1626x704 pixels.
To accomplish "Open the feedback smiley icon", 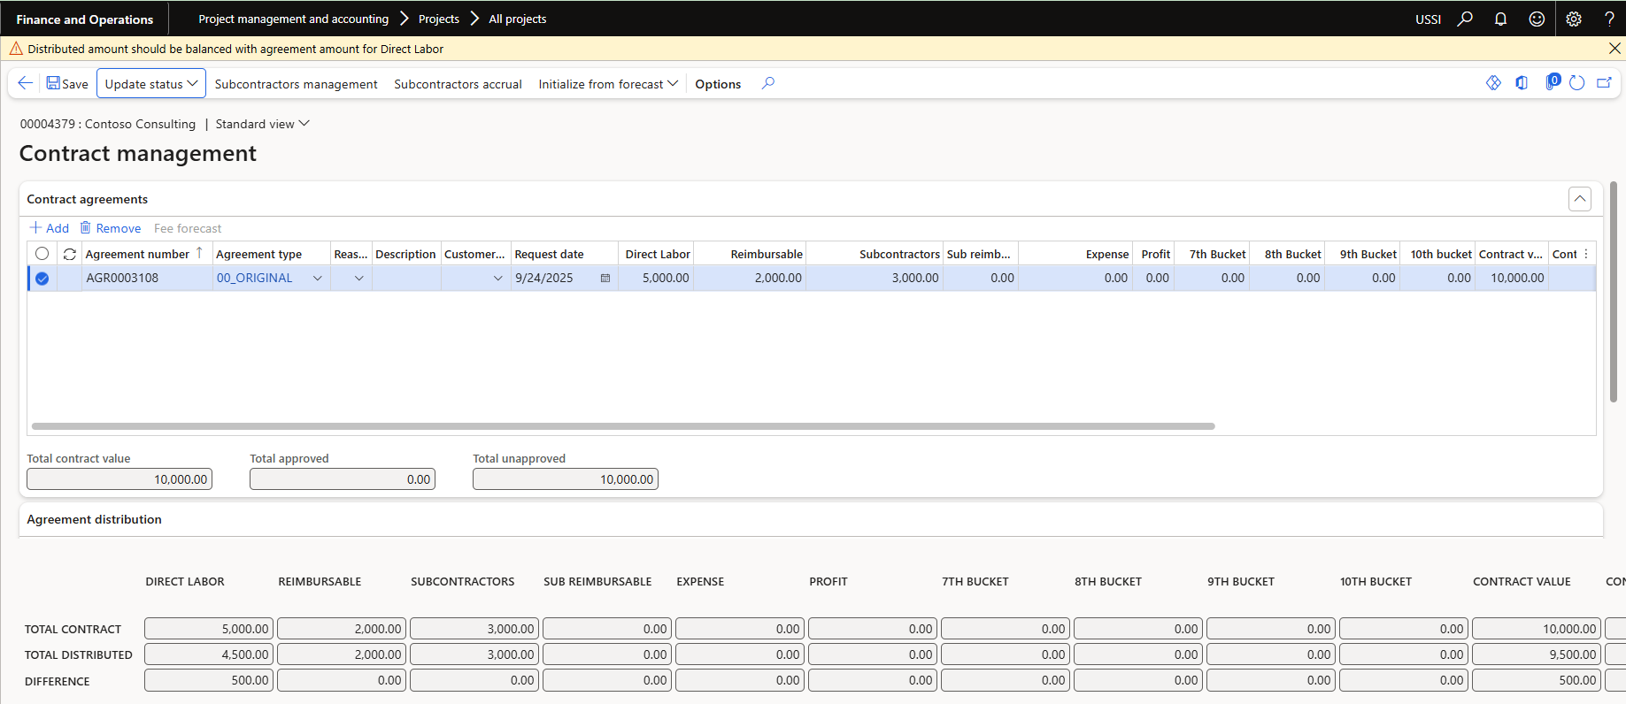I will click(x=1537, y=19).
